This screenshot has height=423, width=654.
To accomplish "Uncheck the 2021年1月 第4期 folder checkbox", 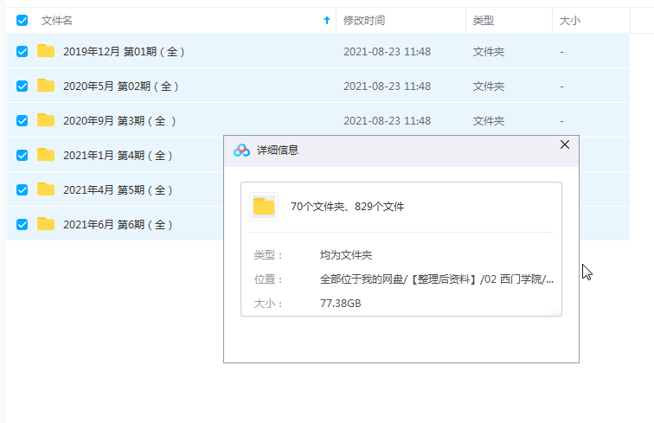I will pyautogui.click(x=22, y=155).
